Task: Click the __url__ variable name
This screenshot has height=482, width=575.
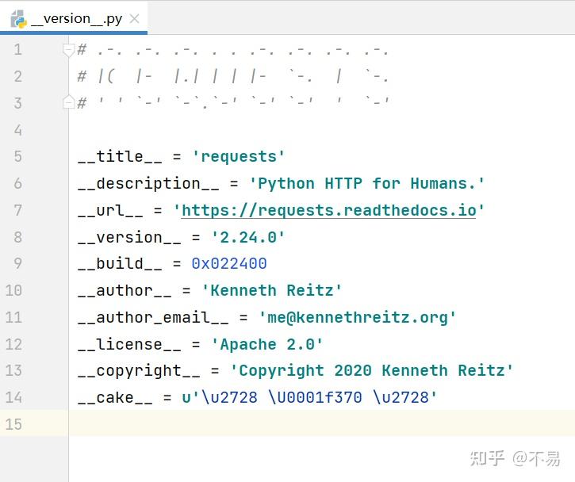Action: pos(110,211)
